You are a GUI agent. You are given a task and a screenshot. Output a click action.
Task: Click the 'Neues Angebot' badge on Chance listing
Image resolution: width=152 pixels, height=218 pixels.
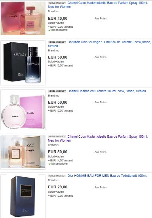(57, 91)
